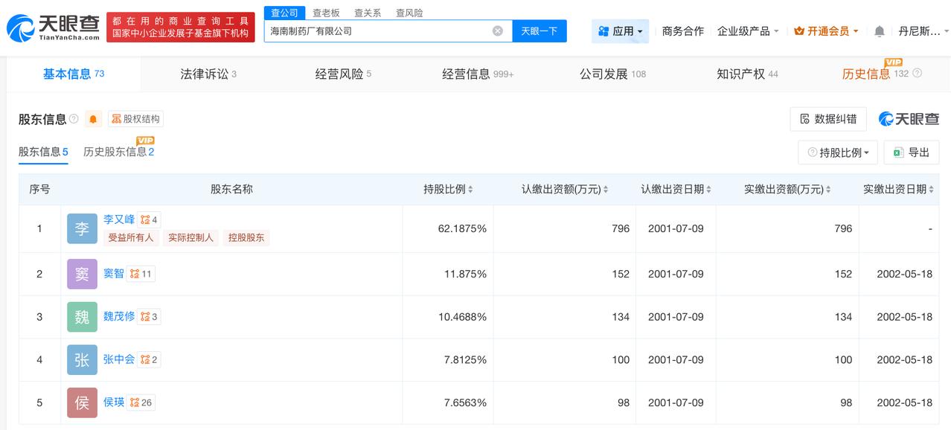Sort table by 持股比例 column
Screen dimensions: 951x430
tap(448, 190)
